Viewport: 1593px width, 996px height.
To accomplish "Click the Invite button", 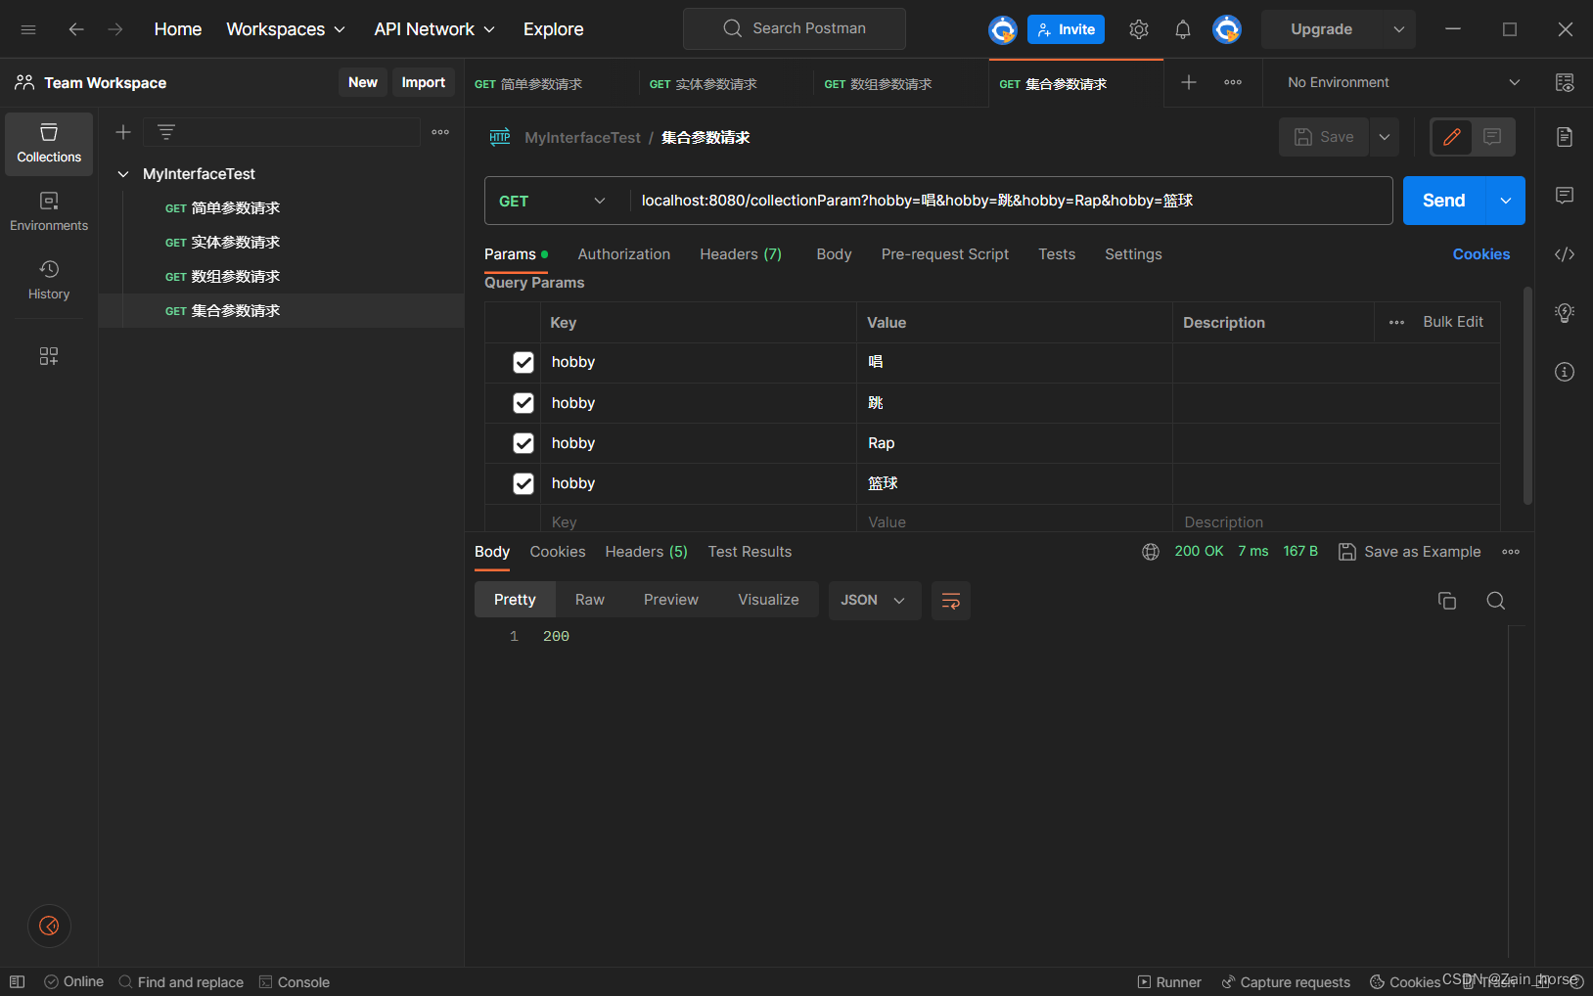I will pos(1066,29).
